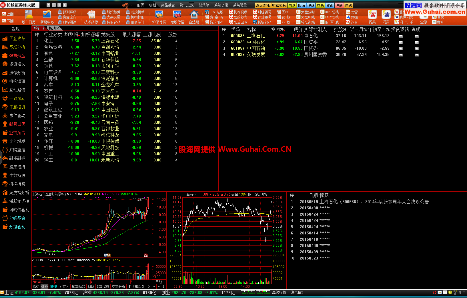Click 上翻 page-up icon

point(8,14)
